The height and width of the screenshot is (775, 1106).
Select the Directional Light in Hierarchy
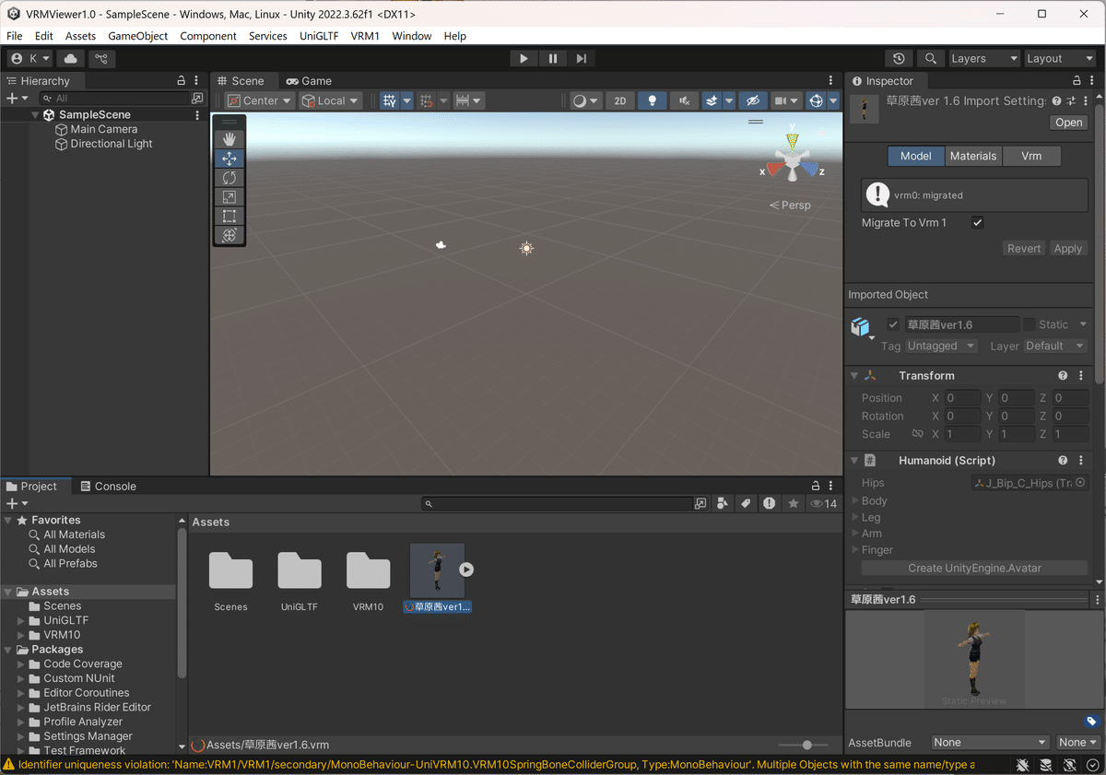(112, 144)
